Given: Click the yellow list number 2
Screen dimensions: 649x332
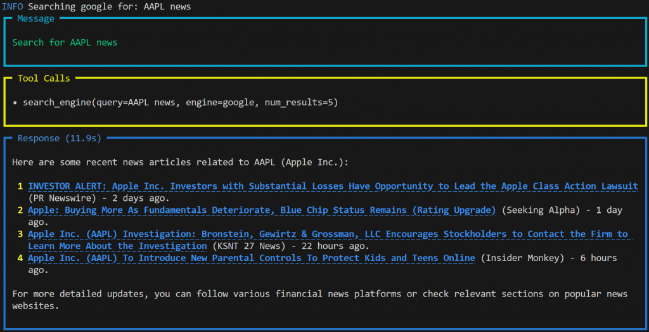Looking at the screenshot, I should pyautogui.click(x=20, y=210).
